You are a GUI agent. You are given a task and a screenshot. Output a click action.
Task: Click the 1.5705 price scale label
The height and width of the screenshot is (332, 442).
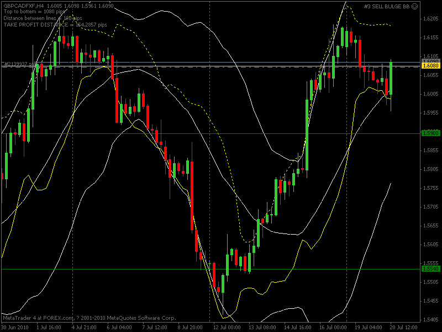coord(431,207)
